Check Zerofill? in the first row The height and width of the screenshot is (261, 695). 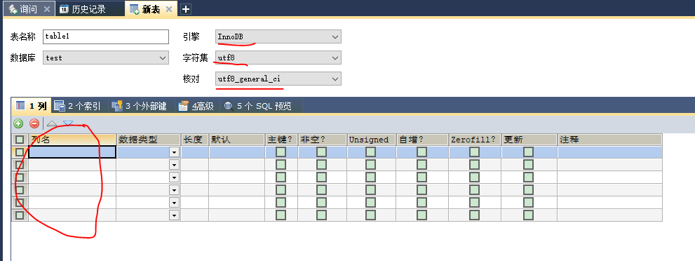coord(474,152)
